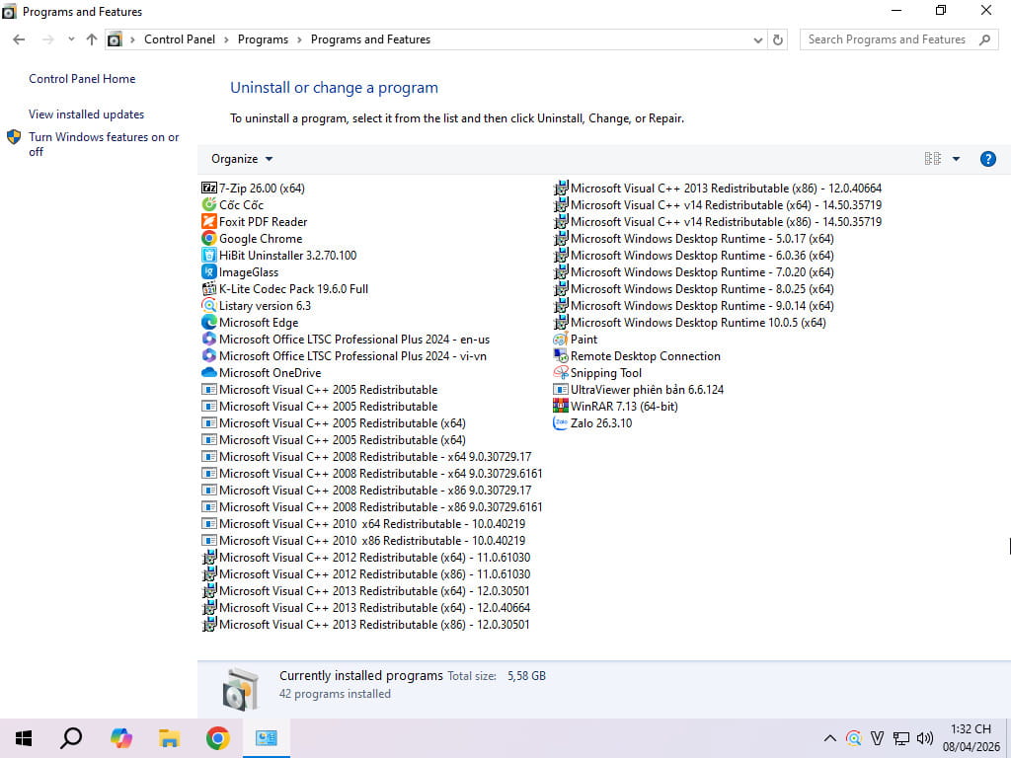Show hidden system tray icons chevron
This screenshot has width=1011, height=758.
click(x=829, y=738)
